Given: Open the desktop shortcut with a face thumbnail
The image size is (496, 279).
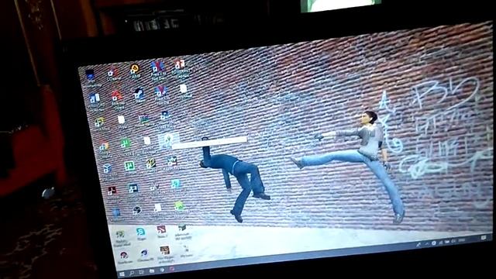Looking at the screenshot, I should pos(164,250).
